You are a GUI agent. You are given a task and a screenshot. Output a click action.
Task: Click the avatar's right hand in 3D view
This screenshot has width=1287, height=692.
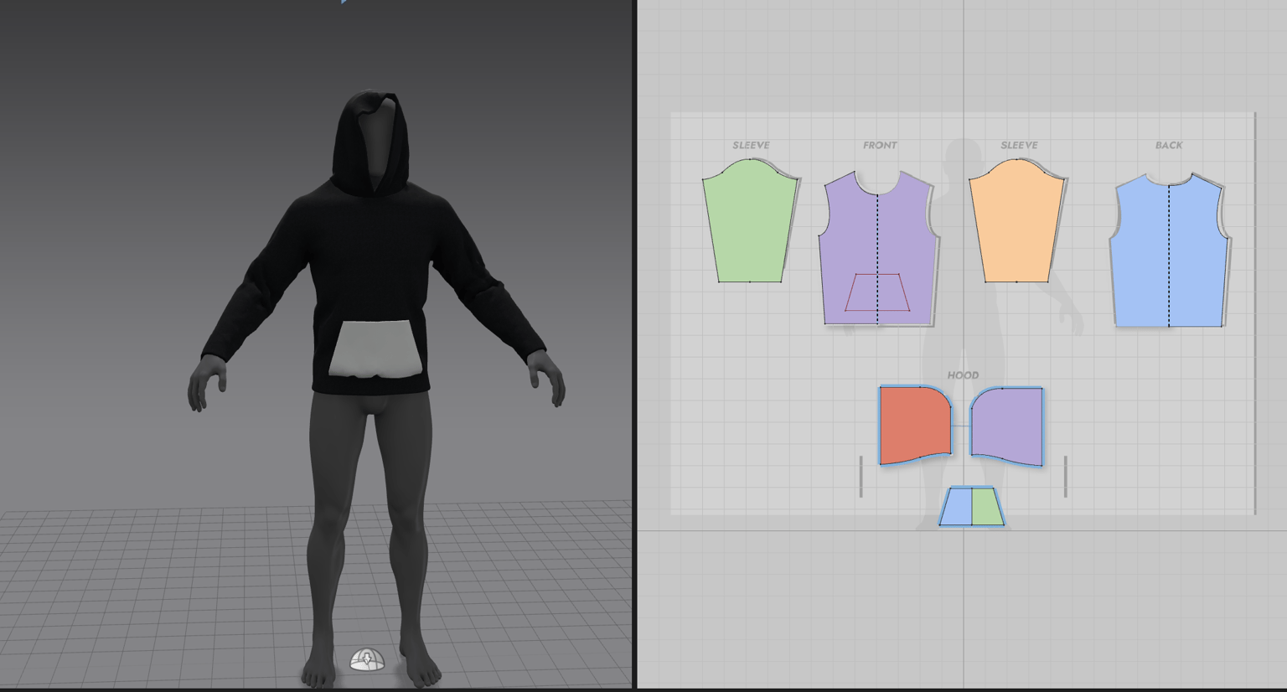pos(206,384)
